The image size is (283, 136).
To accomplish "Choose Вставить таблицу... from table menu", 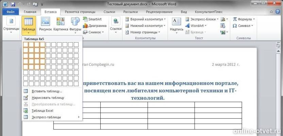I will point(52,91).
